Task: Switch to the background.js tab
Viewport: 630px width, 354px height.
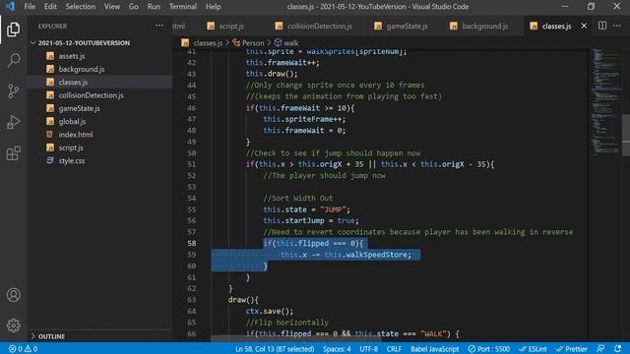Action: (484, 26)
